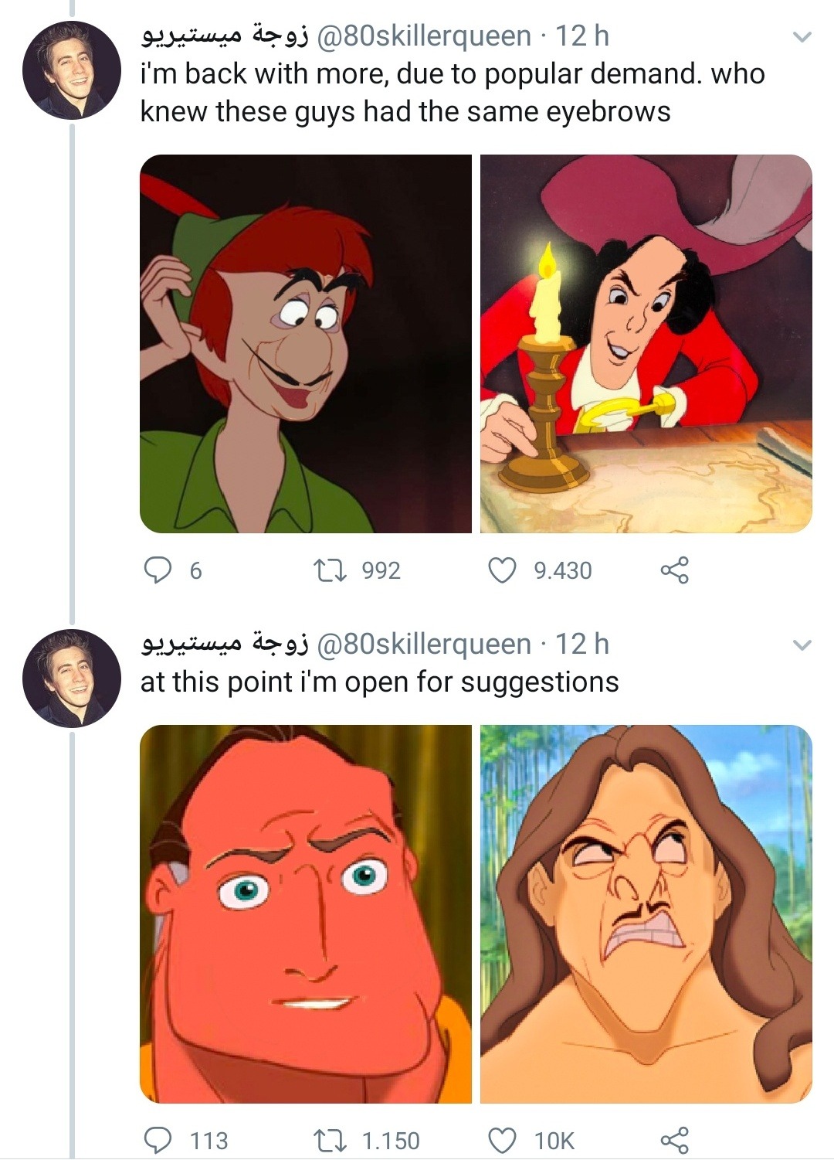Share the open for suggestions tweet
This screenshot has height=1160, width=834.
click(x=673, y=1140)
